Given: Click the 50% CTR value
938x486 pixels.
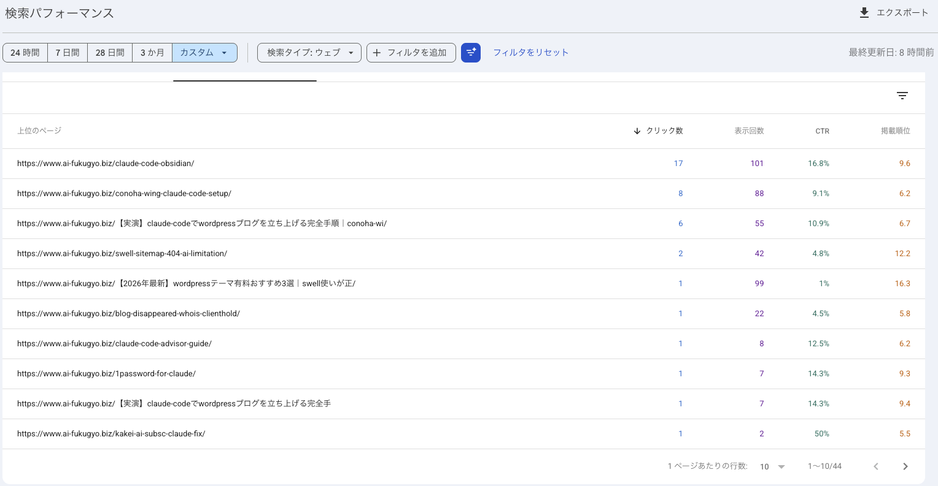Looking at the screenshot, I should tap(822, 434).
